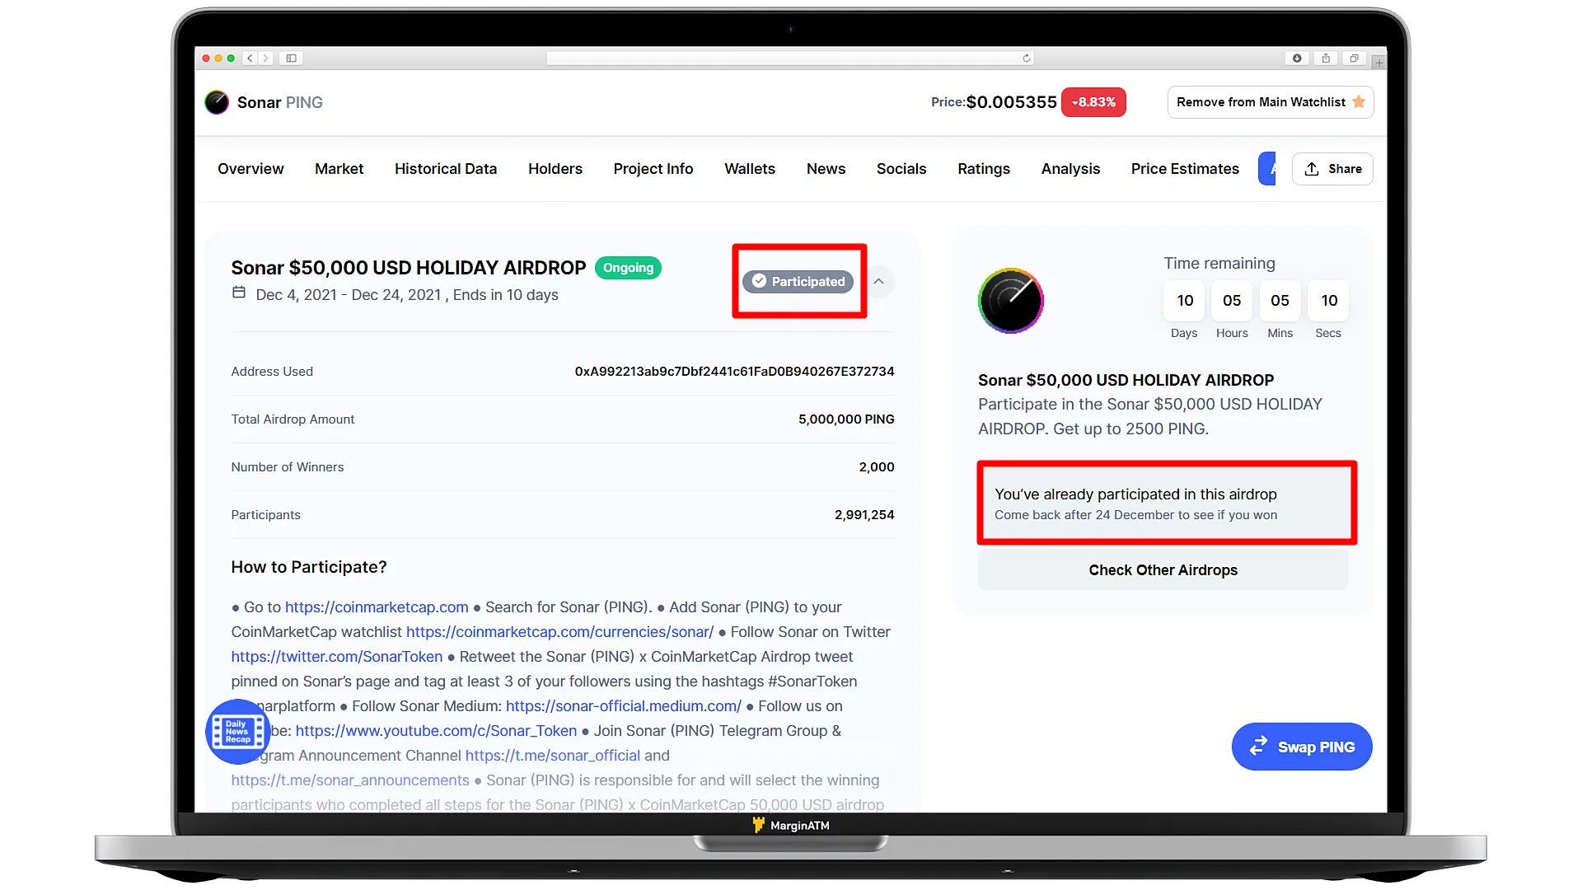Open the youtube.com/c/Sonar_Token link
The width and height of the screenshot is (1582, 890).
tap(436, 731)
